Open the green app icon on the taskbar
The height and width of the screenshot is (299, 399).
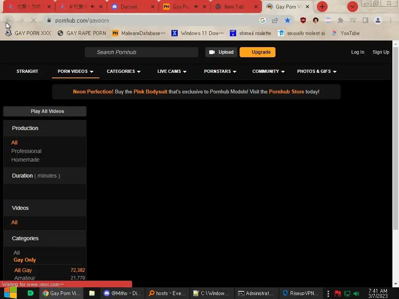coord(30,293)
